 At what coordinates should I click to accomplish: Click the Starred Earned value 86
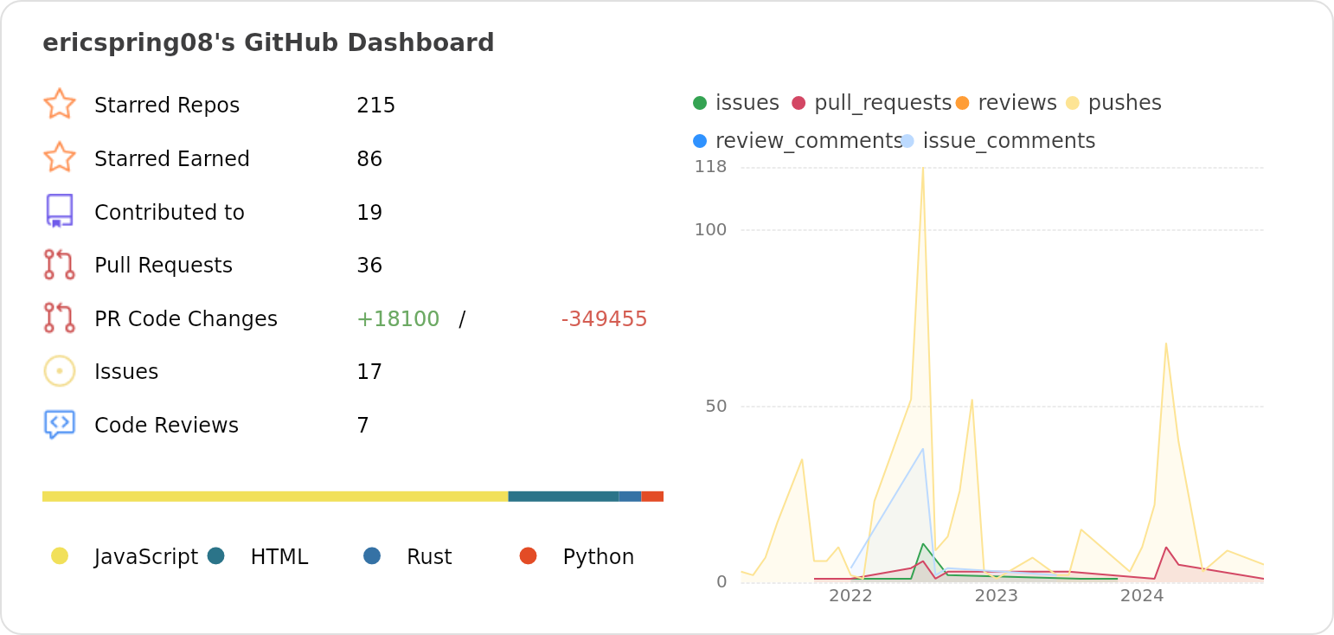coord(369,159)
